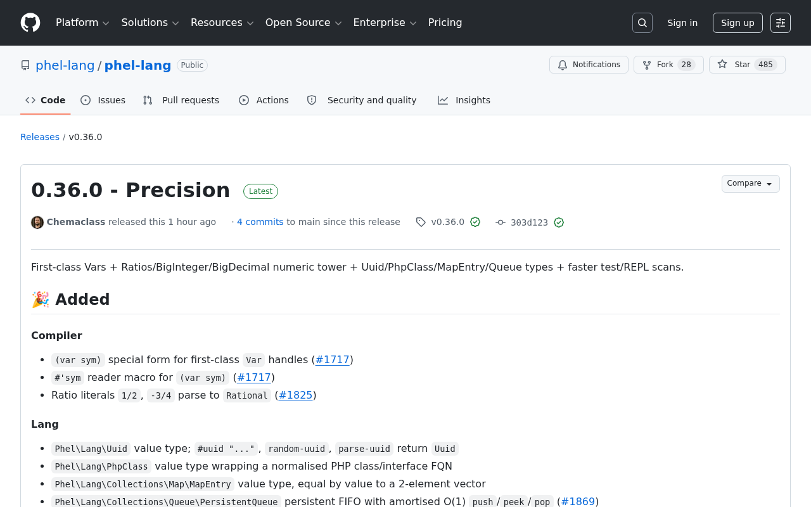
Task: Click the commit icon beside 303d123
Action: coord(501,222)
